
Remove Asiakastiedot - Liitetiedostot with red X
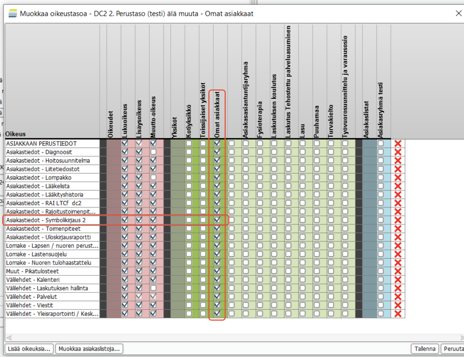[x=398, y=169]
